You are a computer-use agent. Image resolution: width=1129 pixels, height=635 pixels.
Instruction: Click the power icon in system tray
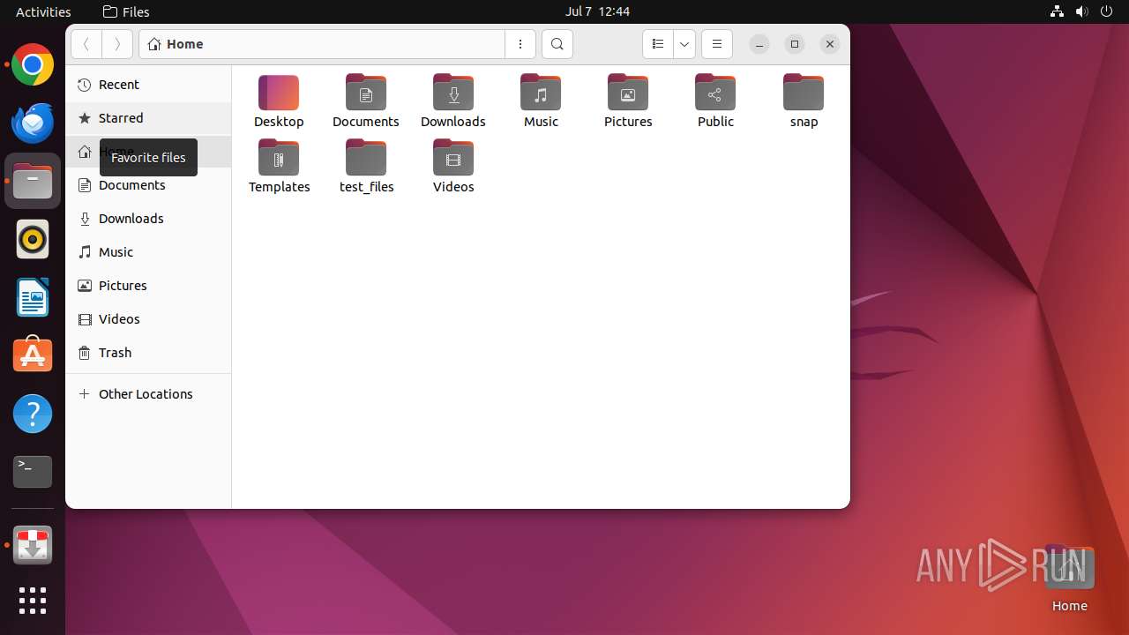pos(1106,11)
